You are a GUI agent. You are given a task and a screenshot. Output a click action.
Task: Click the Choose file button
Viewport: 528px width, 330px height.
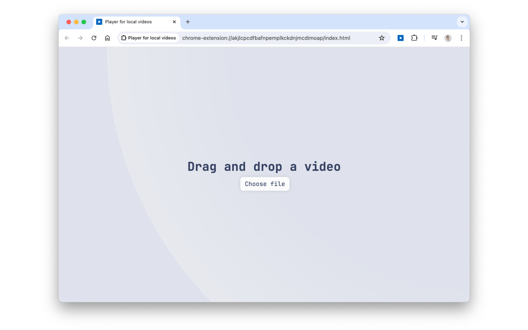pyautogui.click(x=264, y=184)
